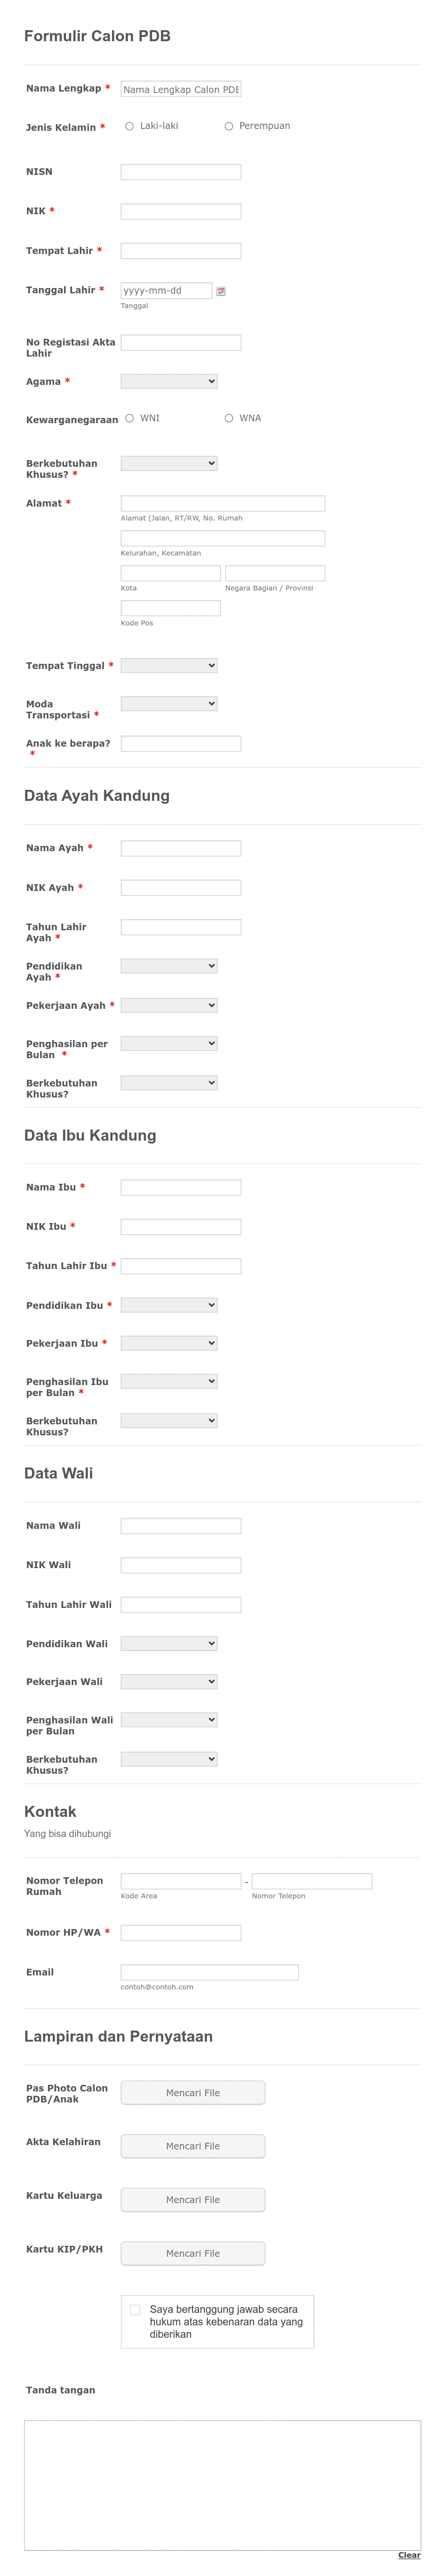Expand the Pekerjaan Ayah dropdown
The width and height of the screenshot is (445, 2576).
pyautogui.click(x=168, y=1004)
